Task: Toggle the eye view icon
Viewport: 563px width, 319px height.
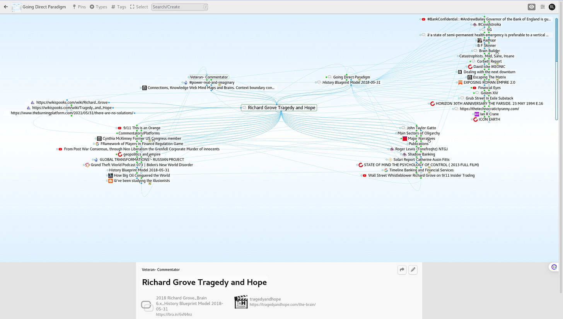Action: tap(532, 7)
